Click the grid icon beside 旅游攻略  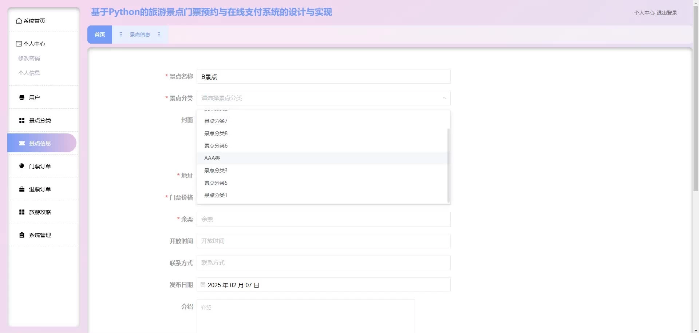[x=22, y=212]
